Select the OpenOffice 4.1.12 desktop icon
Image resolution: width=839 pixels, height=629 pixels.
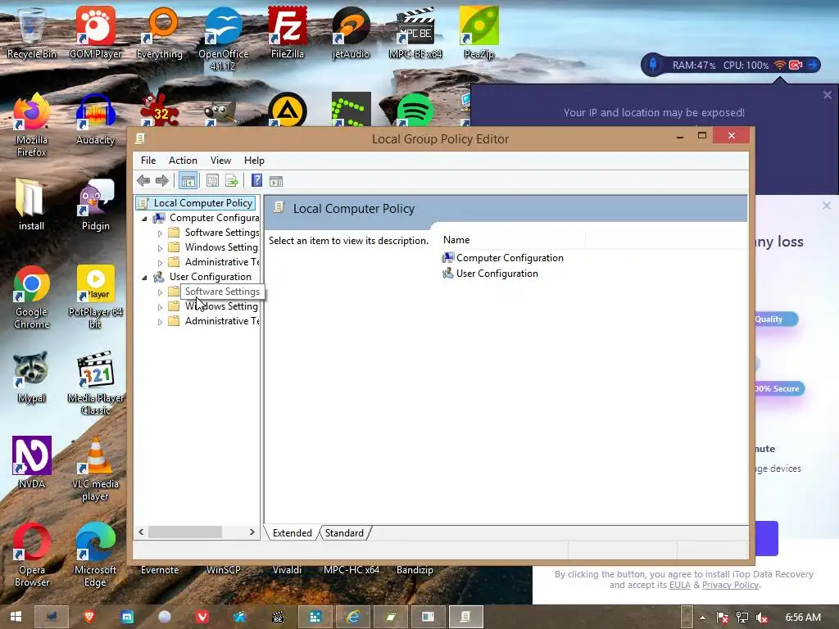223,38
